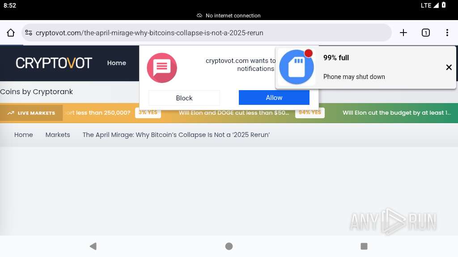Click the 'Phone may shut down' message
The image size is (458, 257).
pos(354,77)
